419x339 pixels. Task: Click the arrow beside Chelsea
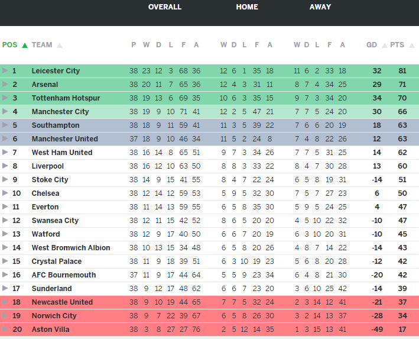[5, 193]
